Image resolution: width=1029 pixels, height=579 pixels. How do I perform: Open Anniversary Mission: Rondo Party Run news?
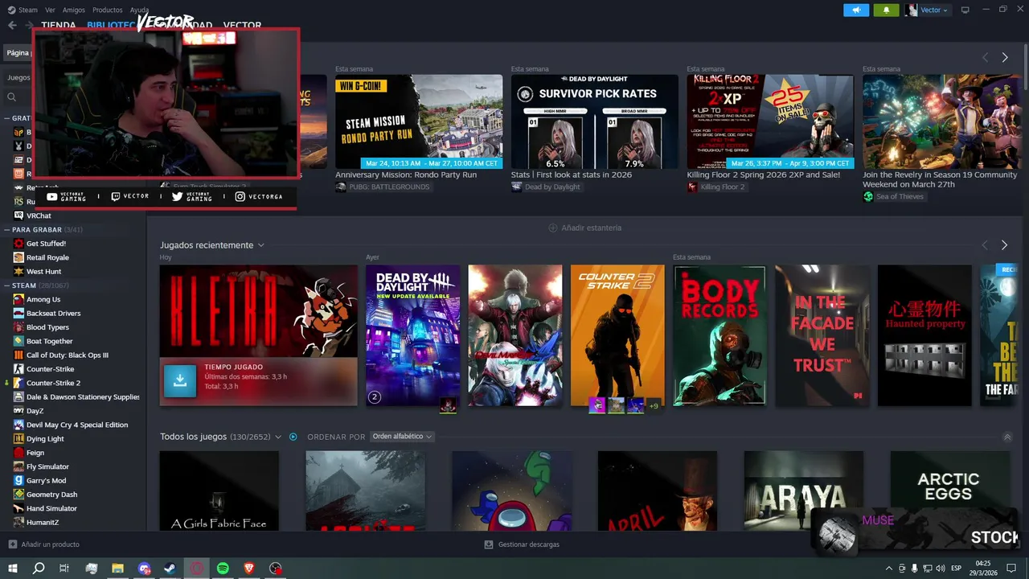(x=406, y=175)
